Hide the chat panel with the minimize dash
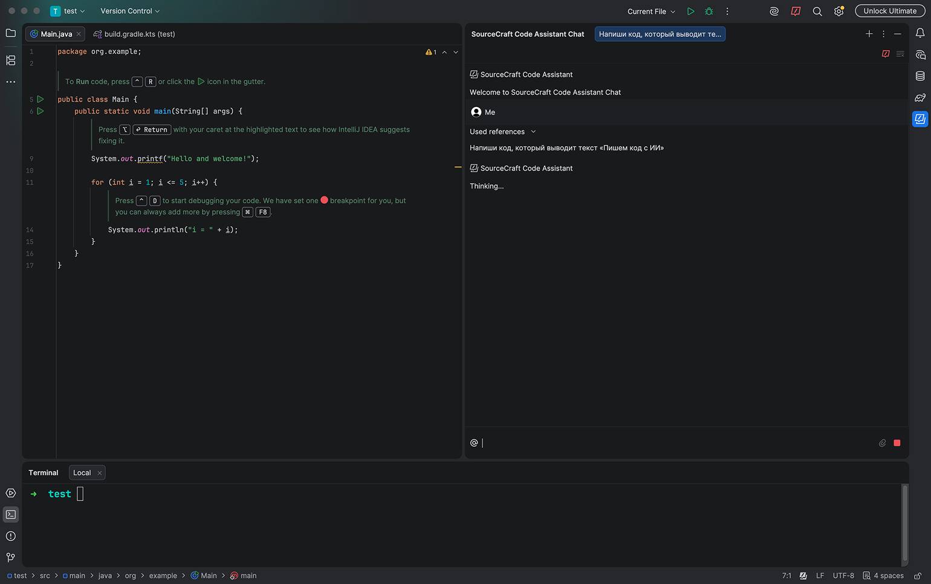Image resolution: width=931 pixels, height=584 pixels. click(x=898, y=34)
